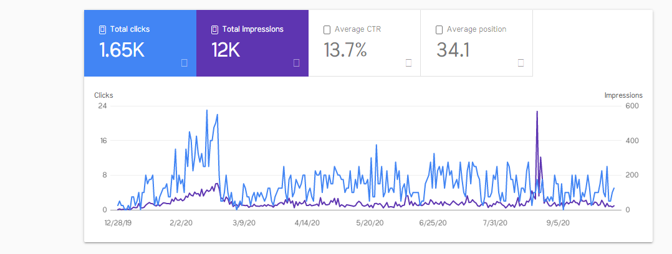The width and height of the screenshot is (672, 254).
Task: Click the 6/25/20 date label
Action: point(433,223)
